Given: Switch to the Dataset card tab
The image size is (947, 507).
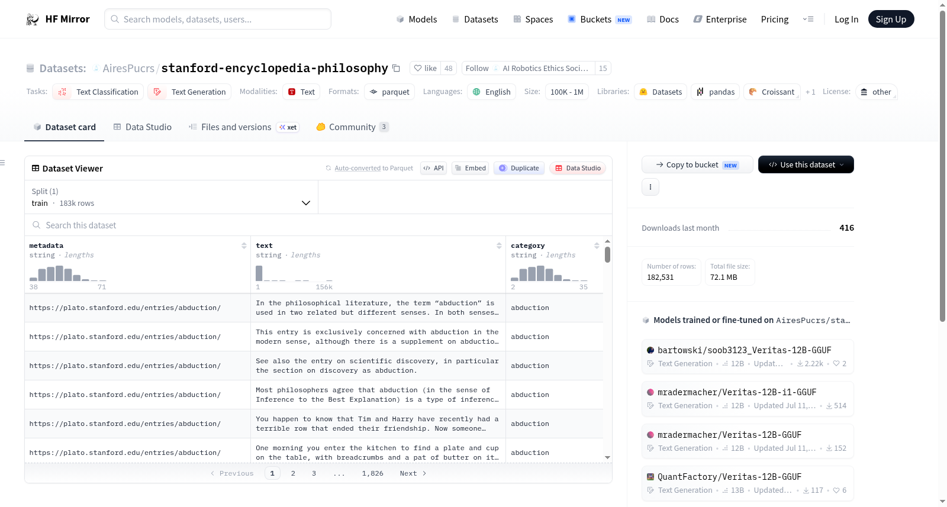Looking at the screenshot, I should pyautogui.click(x=65, y=127).
